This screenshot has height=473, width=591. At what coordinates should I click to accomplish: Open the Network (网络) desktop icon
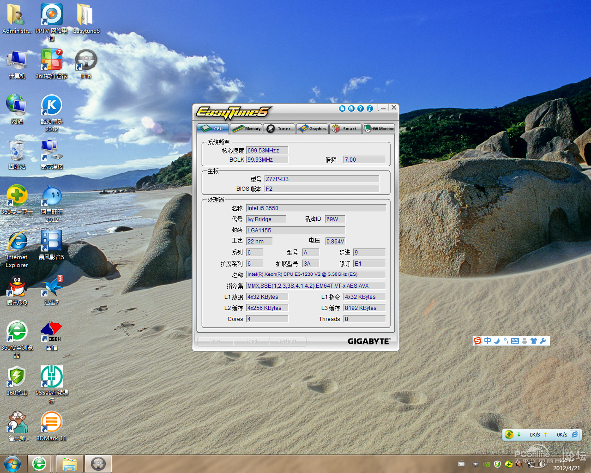click(x=17, y=109)
